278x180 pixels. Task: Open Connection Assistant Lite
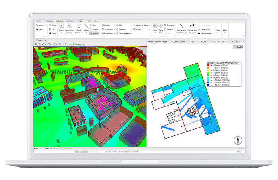[182, 27]
